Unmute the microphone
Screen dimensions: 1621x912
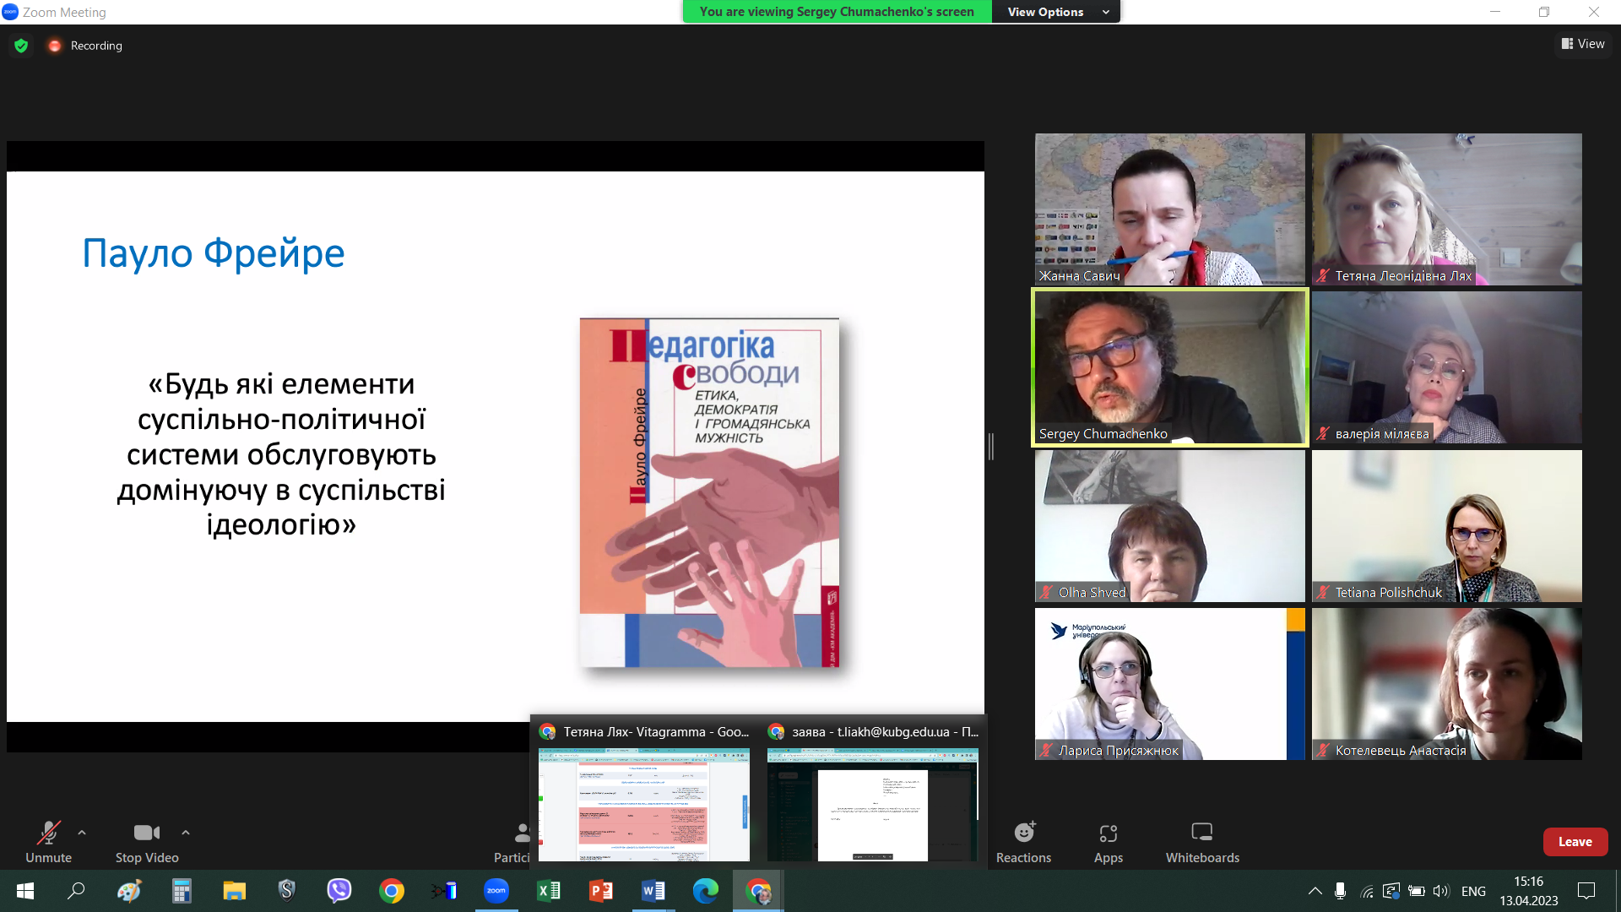(48, 843)
